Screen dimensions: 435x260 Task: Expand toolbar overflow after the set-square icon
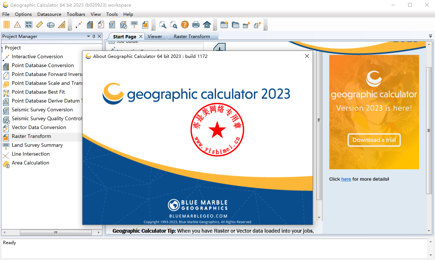(x=70, y=28)
